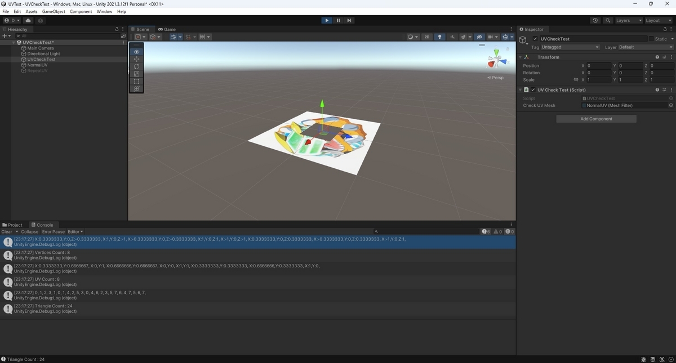676x363 pixels.
Task: Select the Rect Transform tool
Action: pyautogui.click(x=136, y=80)
